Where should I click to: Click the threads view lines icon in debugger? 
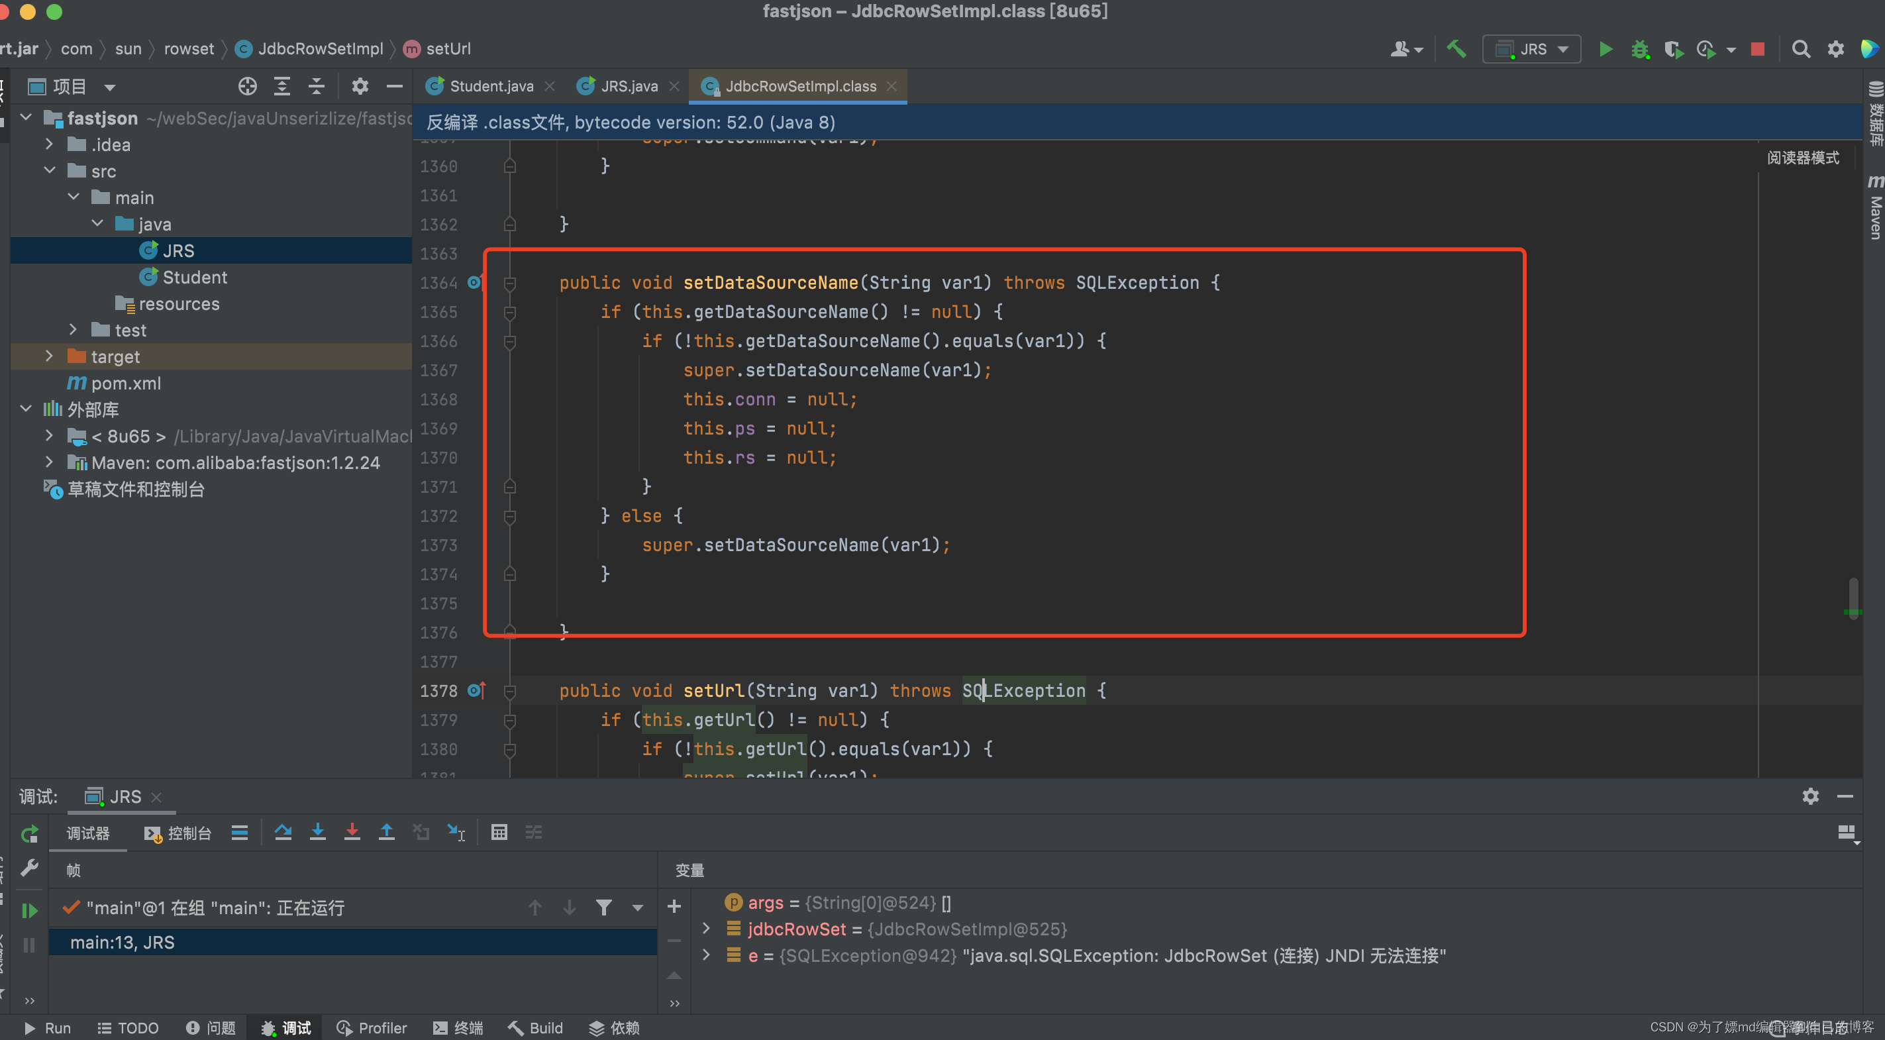(239, 832)
